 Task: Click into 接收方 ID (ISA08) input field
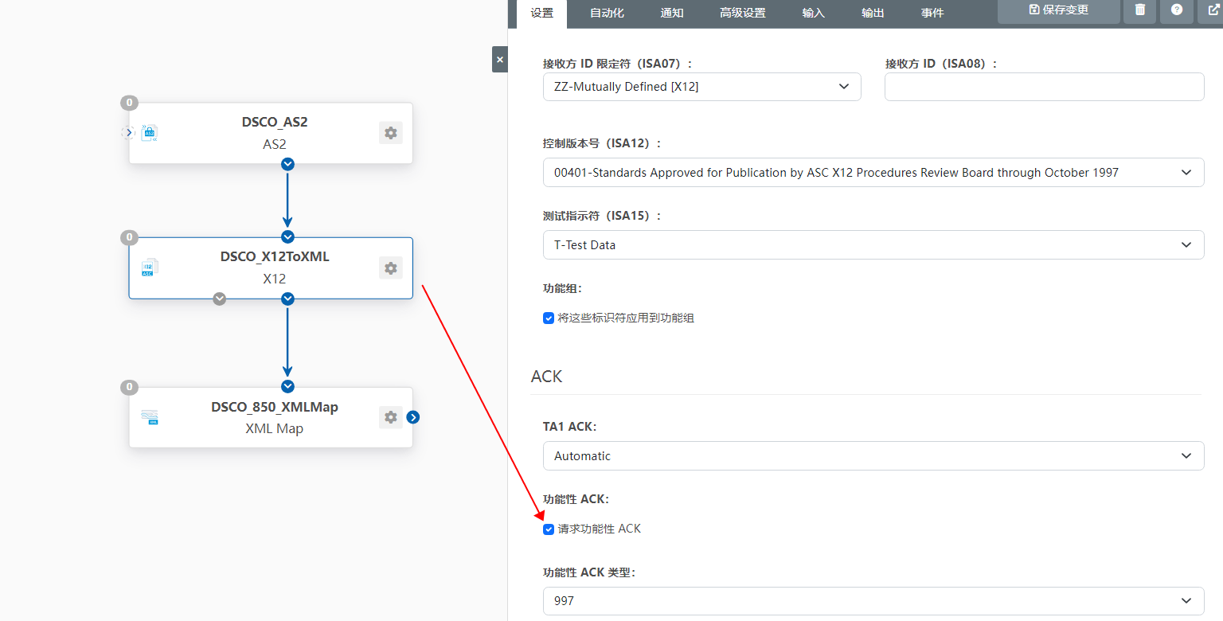1045,87
